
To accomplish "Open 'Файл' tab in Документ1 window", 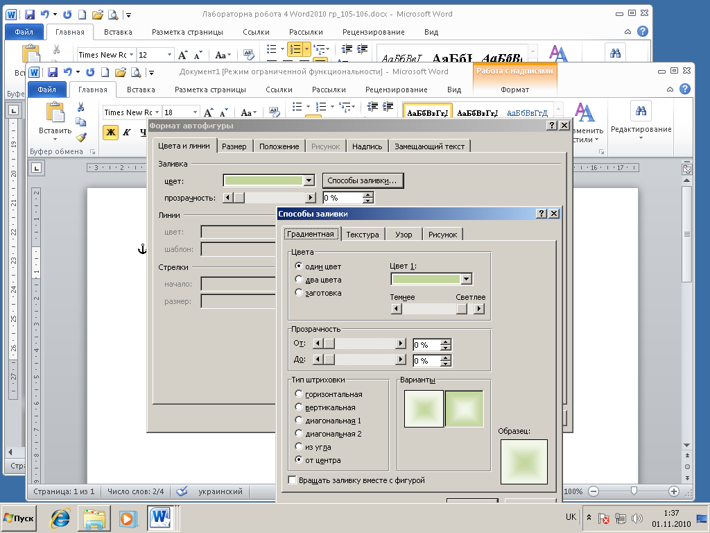I will 47,90.
